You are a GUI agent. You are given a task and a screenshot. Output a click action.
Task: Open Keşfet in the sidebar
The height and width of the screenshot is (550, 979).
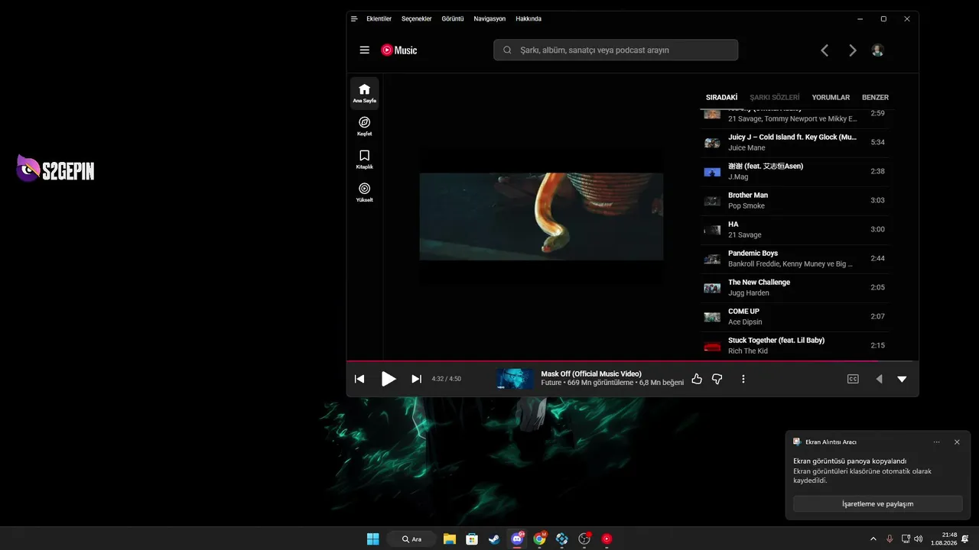coord(364,126)
